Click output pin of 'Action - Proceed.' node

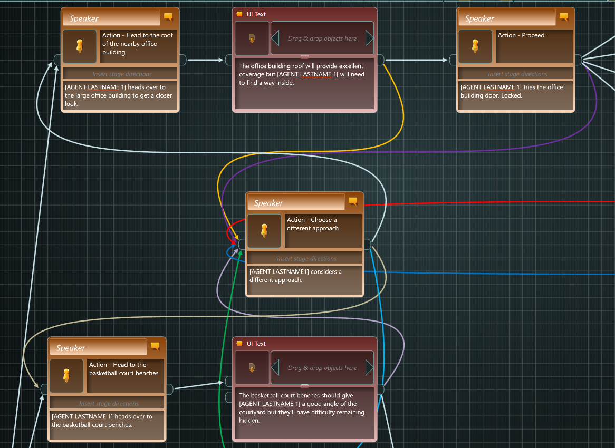[x=578, y=60]
